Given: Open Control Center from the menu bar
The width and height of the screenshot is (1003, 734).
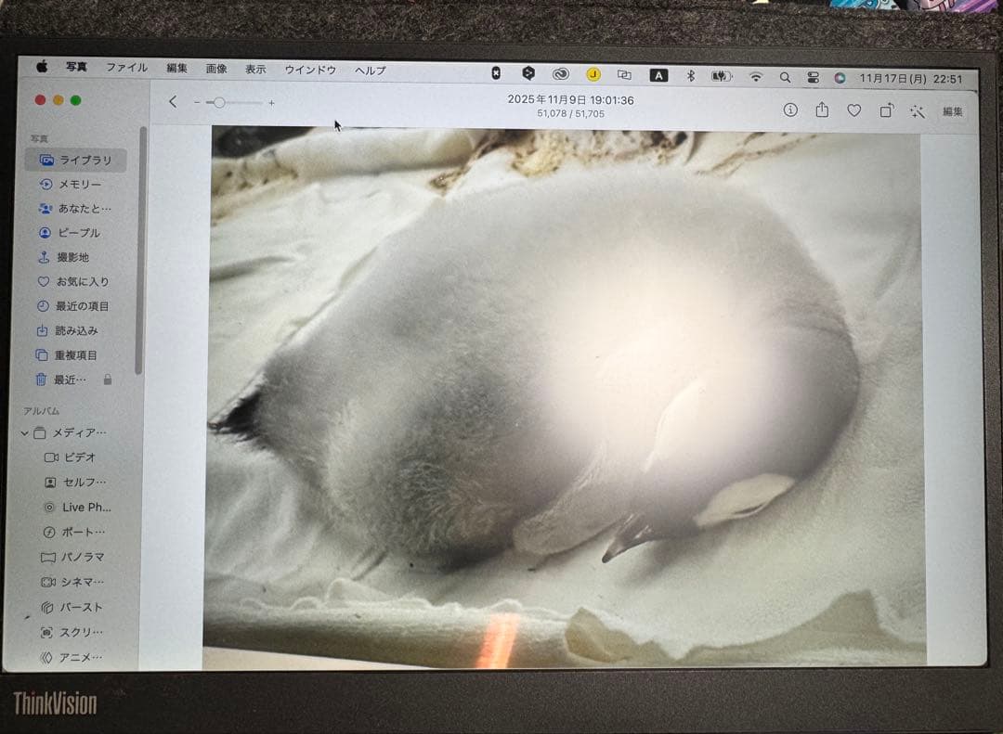Looking at the screenshot, I should pos(813,78).
